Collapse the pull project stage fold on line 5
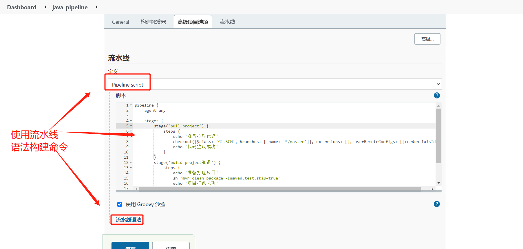This screenshot has width=523, height=249. 131,126
